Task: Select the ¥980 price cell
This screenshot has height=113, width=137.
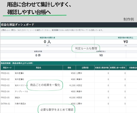Action: tap(69, 79)
